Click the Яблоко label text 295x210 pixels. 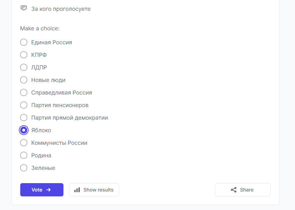click(x=41, y=130)
